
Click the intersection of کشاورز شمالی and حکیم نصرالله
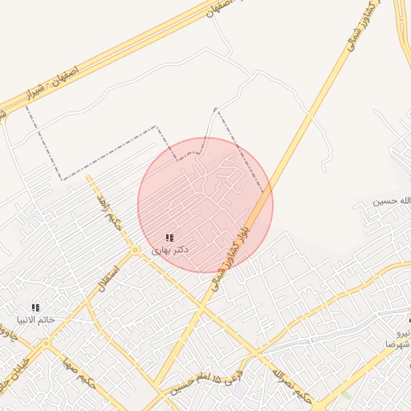coord(202,307)
